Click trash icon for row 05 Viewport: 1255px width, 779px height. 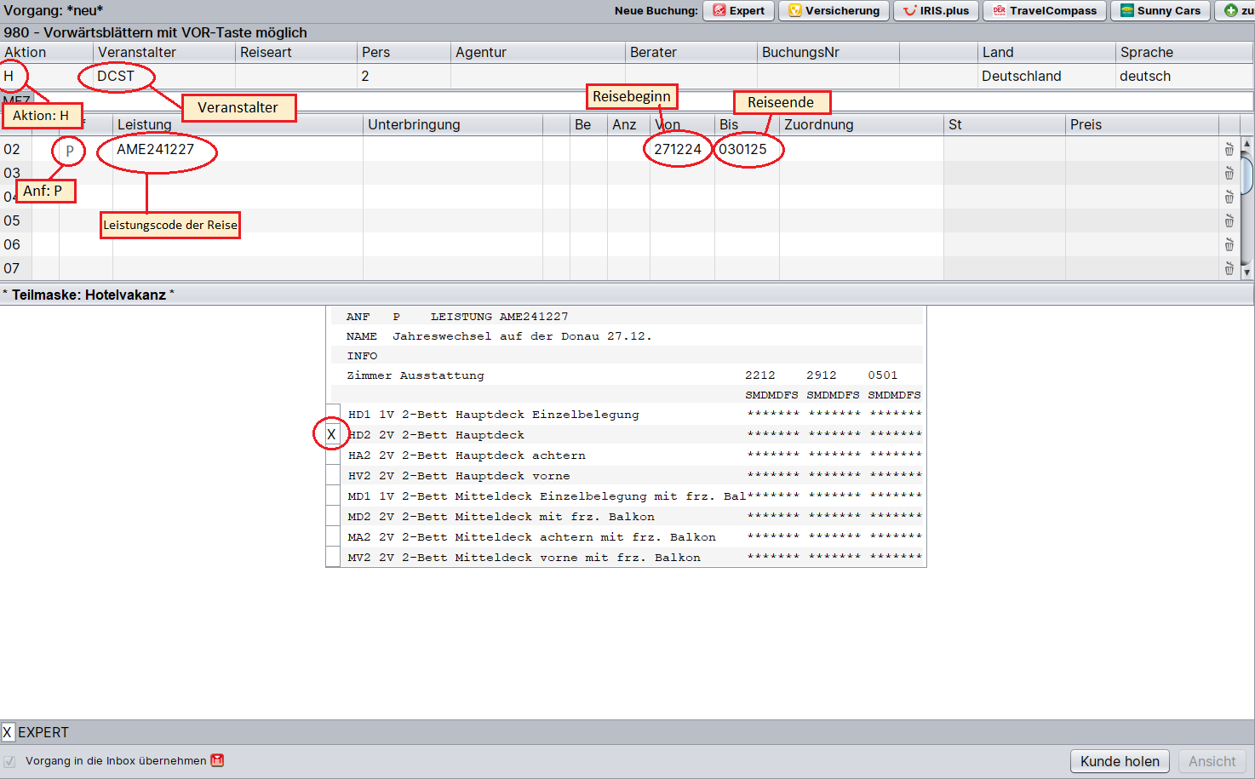(1229, 221)
